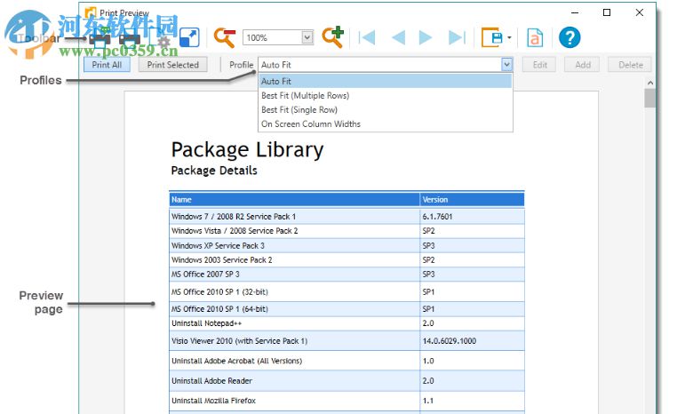This screenshot has height=414, width=685.
Task: Click the save/export document icon
Action: tap(492, 37)
